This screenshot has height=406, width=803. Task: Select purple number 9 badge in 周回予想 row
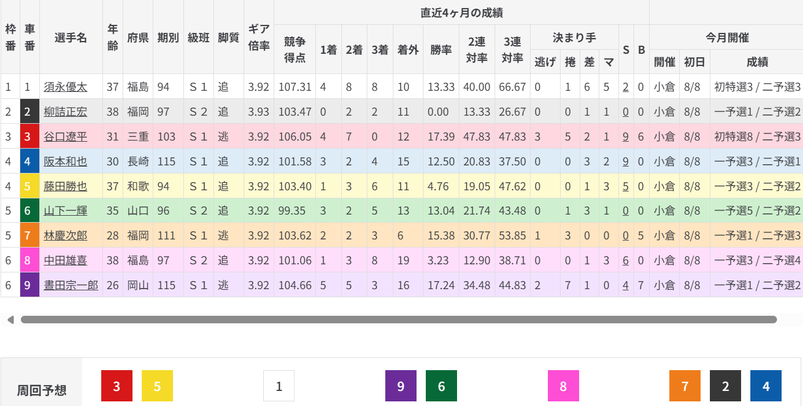pyautogui.click(x=401, y=386)
